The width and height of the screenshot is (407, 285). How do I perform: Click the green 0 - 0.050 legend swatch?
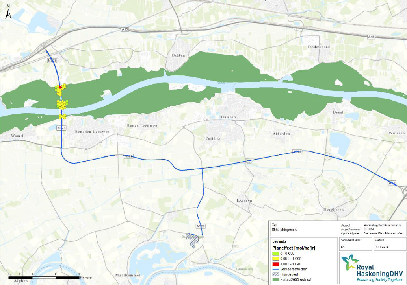pyautogui.click(x=276, y=254)
